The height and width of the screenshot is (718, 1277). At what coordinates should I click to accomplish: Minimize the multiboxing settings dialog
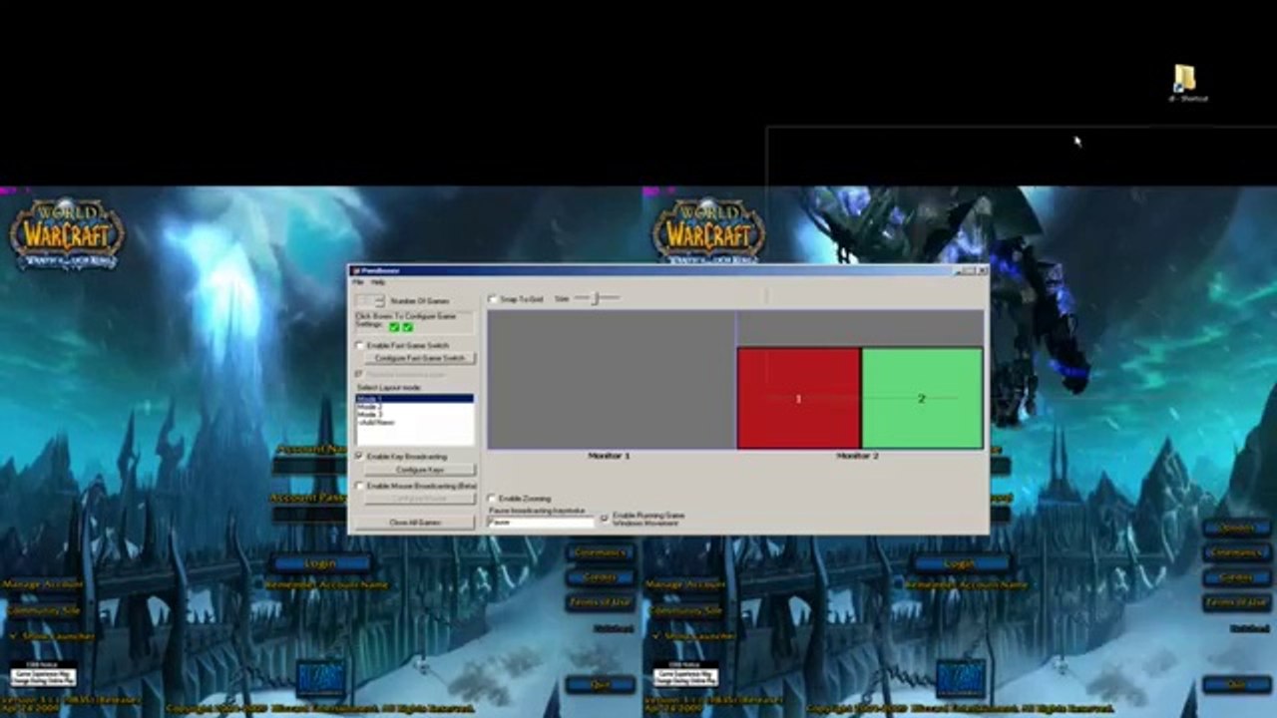[959, 270]
